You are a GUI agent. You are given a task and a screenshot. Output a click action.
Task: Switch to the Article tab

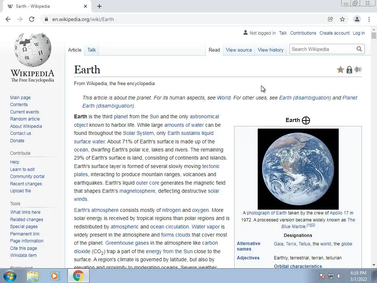[x=74, y=50]
